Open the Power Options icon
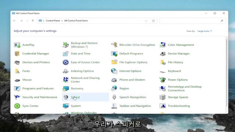Image resolution: width=235 pixels, height=132 pixels. [163, 80]
